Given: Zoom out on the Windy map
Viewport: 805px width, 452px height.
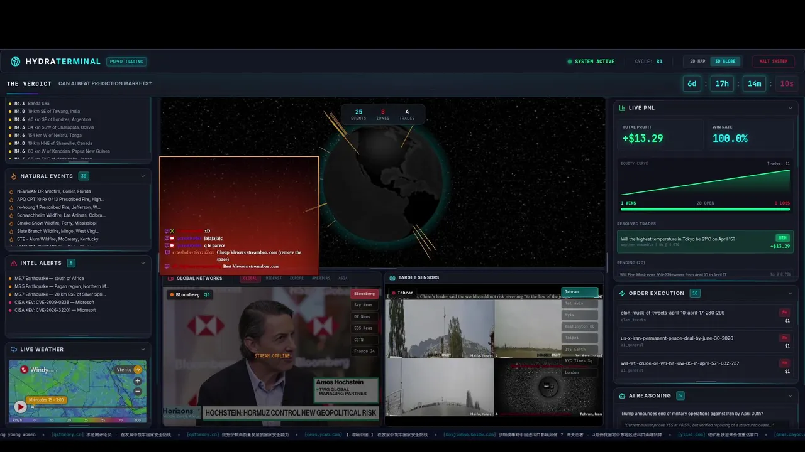Looking at the screenshot, I should coord(138,392).
